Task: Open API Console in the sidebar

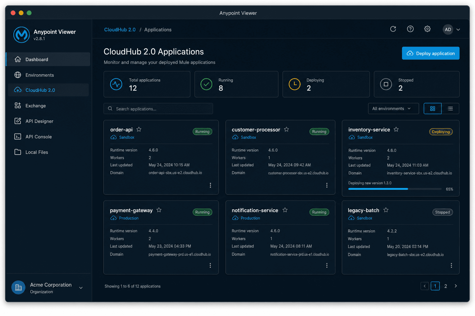Action: click(x=48, y=137)
